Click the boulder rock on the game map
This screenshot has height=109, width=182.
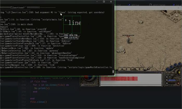pos(121,50)
